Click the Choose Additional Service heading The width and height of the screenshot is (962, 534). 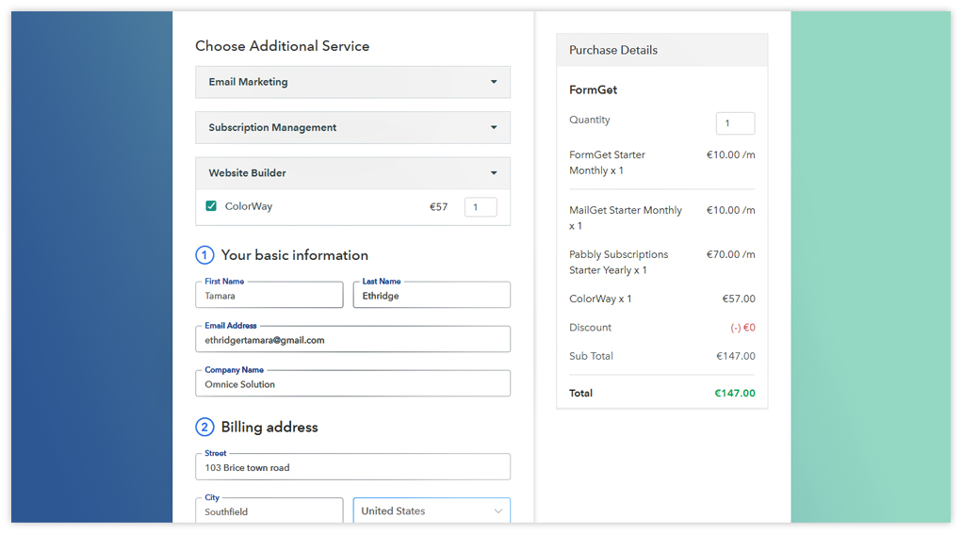coord(283,46)
